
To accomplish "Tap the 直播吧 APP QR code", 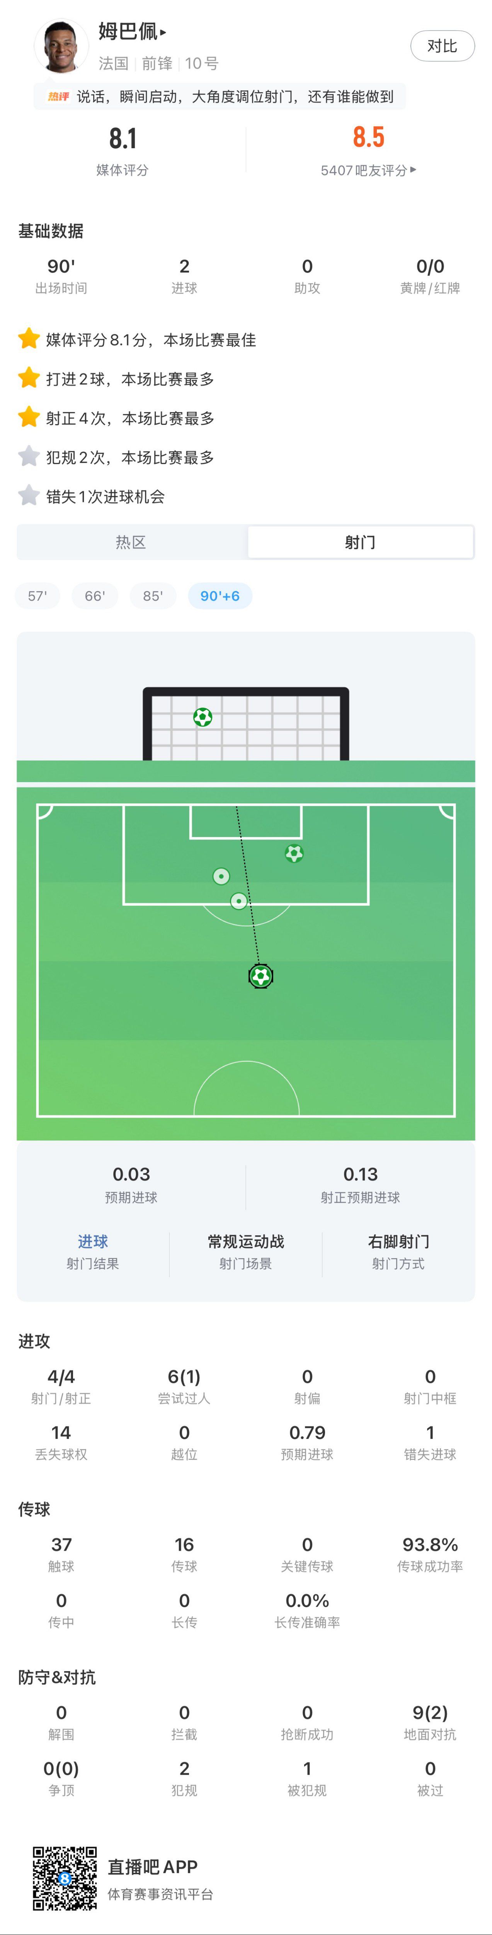I will click(65, 1877).
